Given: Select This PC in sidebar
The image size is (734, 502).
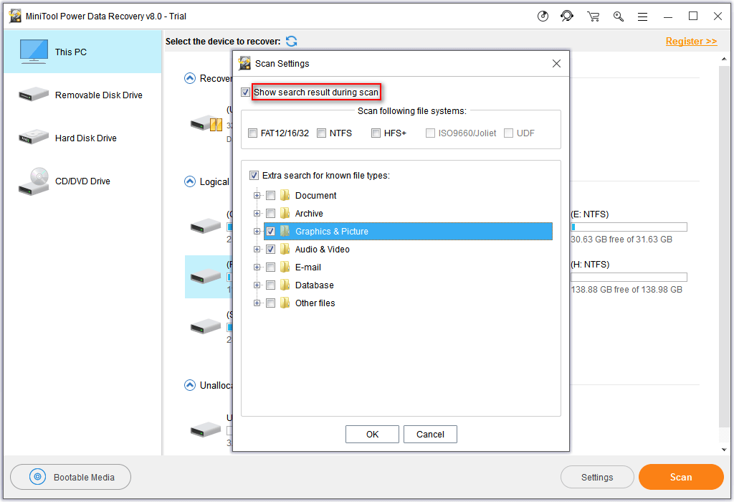Looking at the screenshot, I should [x=83, y=52].
